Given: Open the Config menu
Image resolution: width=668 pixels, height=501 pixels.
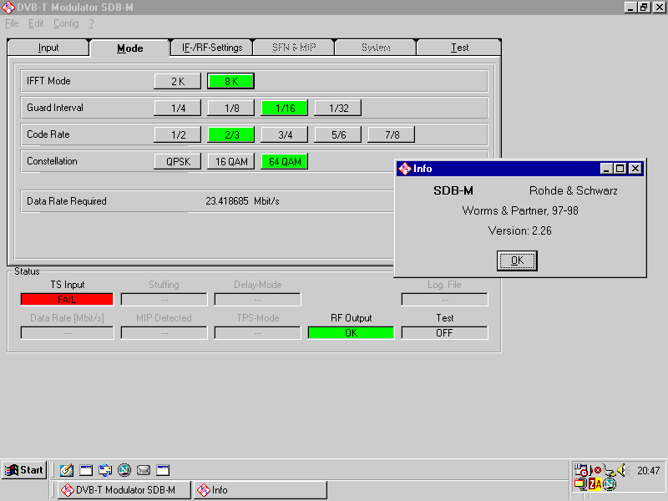Looking at the screenshot, I should (66, 24).
